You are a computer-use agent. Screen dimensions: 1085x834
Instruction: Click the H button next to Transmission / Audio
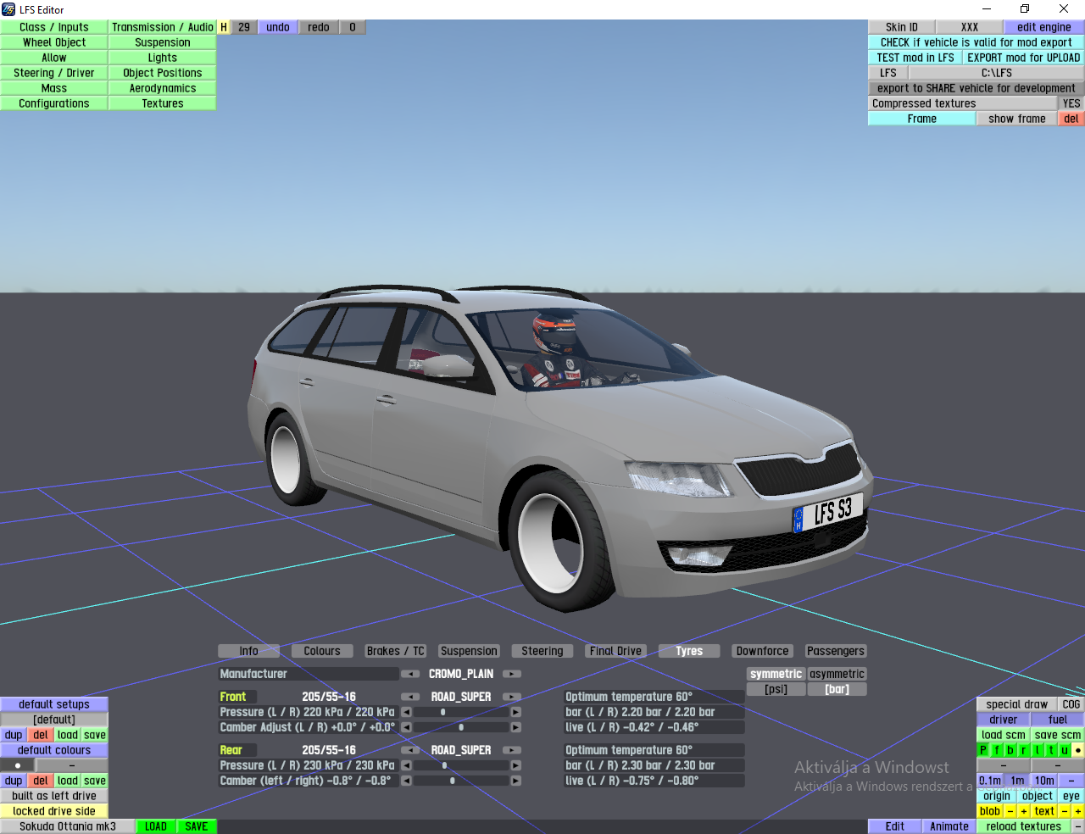coord(224,27)
